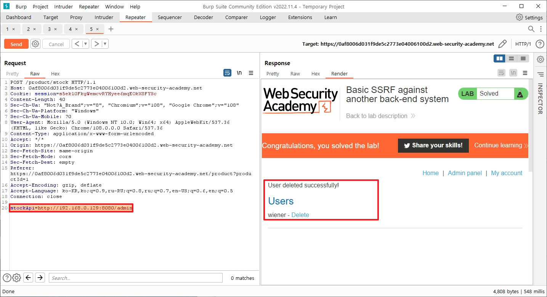Toggle response word wrap icon
Image resolution: width=547 pixels, height=297 pixels.
(502, 73)
